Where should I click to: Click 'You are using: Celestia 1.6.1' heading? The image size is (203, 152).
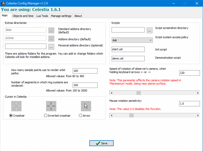(31, 9)
